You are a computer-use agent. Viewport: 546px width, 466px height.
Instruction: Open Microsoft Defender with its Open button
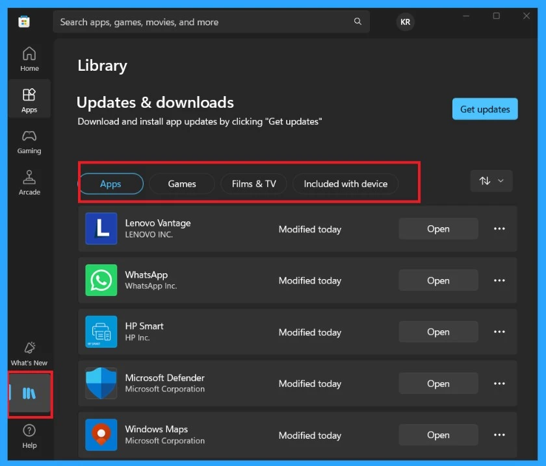[438, 383]
